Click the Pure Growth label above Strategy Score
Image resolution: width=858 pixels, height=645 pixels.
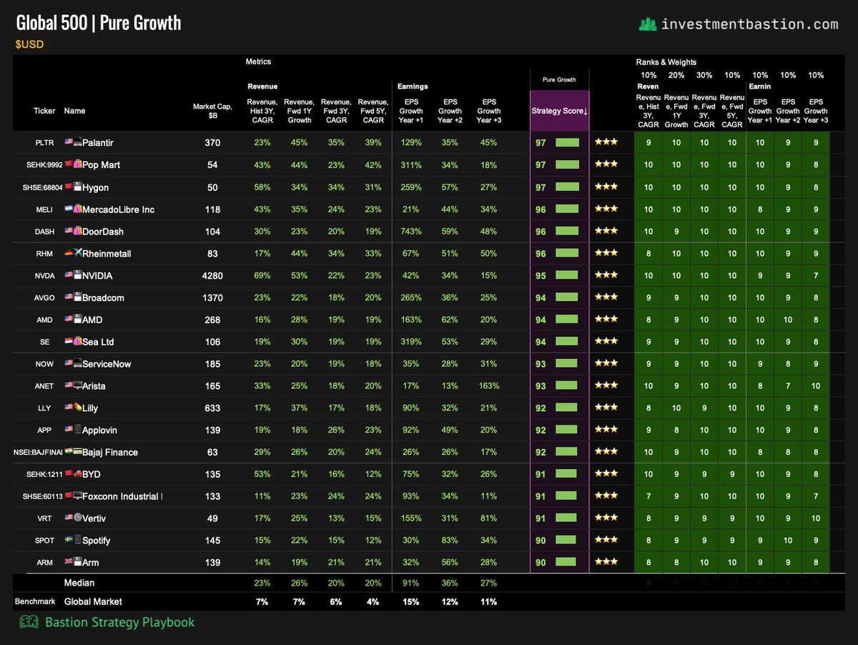pos(559,80)
